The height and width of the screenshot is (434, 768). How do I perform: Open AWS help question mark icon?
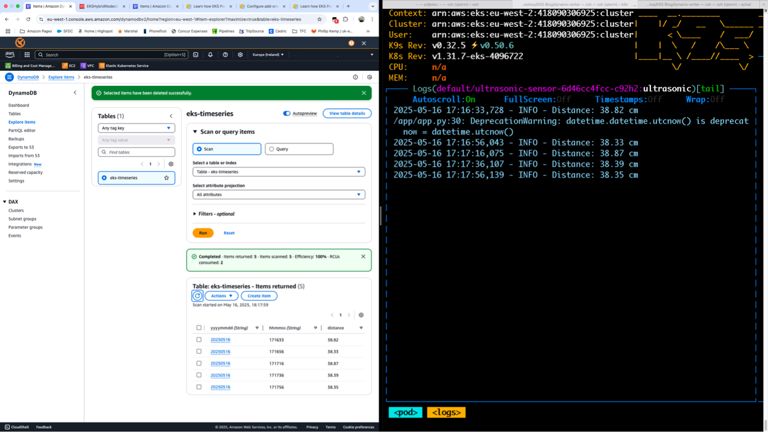(225, 55)
